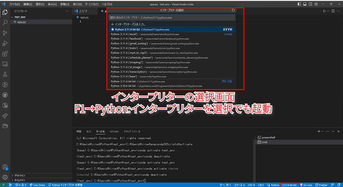Select recommended Python 3.11.4 64-bit starred entry

tap(172, 29)
